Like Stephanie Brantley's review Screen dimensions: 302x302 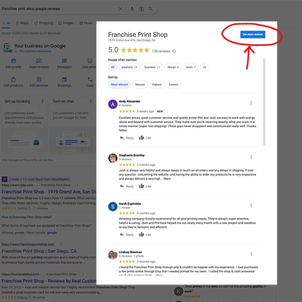pos(145,186)
